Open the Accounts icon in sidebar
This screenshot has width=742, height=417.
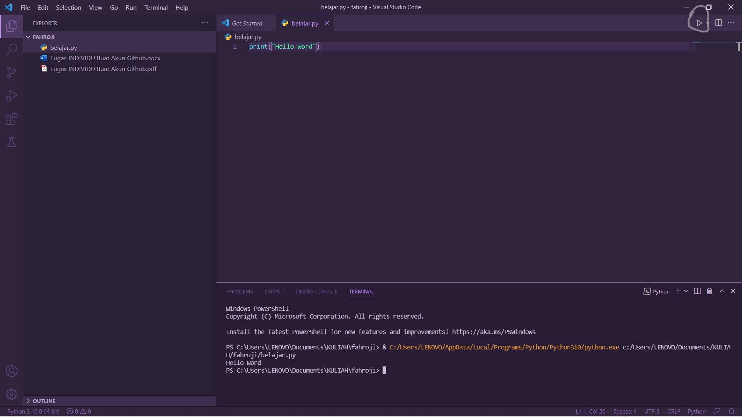(x=11, y=371)
